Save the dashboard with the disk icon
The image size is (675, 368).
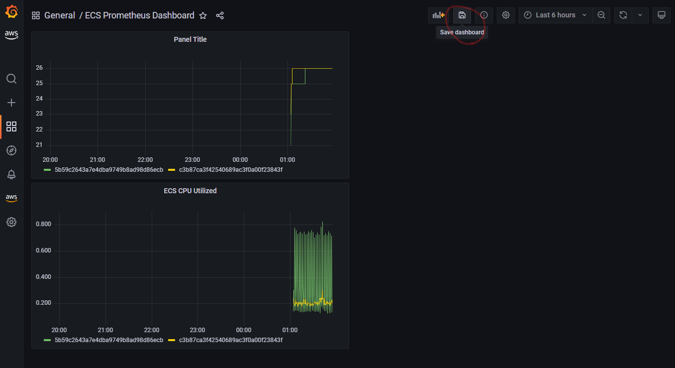[x=462, y=15]
